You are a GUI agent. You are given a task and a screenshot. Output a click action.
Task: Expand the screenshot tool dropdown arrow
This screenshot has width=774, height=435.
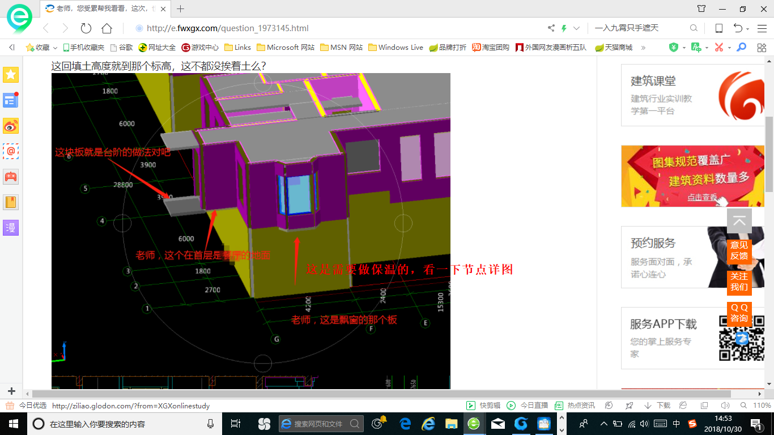tap(729, 48)
